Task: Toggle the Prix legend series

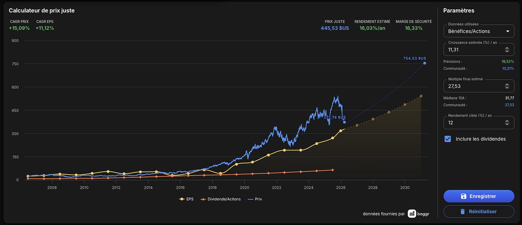Action: pyautogui.click(x=255, y=199)
